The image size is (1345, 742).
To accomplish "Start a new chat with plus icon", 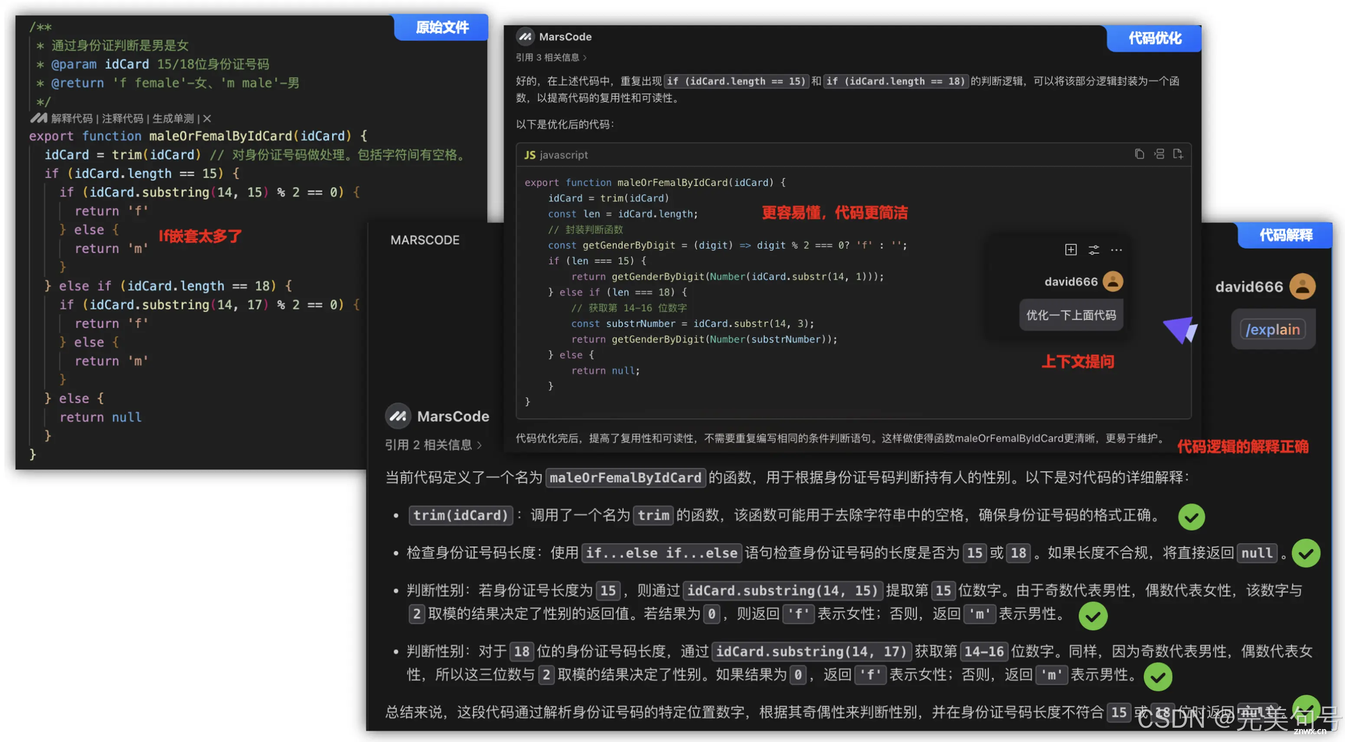I will click(x=1071, y=249).
